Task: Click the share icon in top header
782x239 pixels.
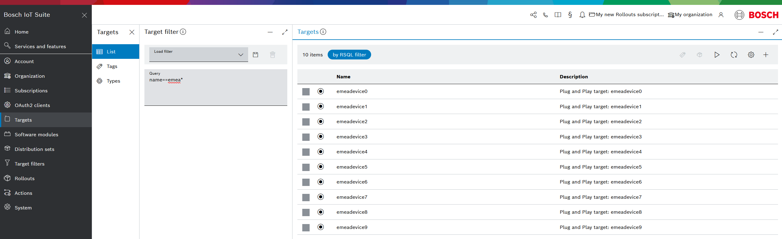Action: pos(533,15)
